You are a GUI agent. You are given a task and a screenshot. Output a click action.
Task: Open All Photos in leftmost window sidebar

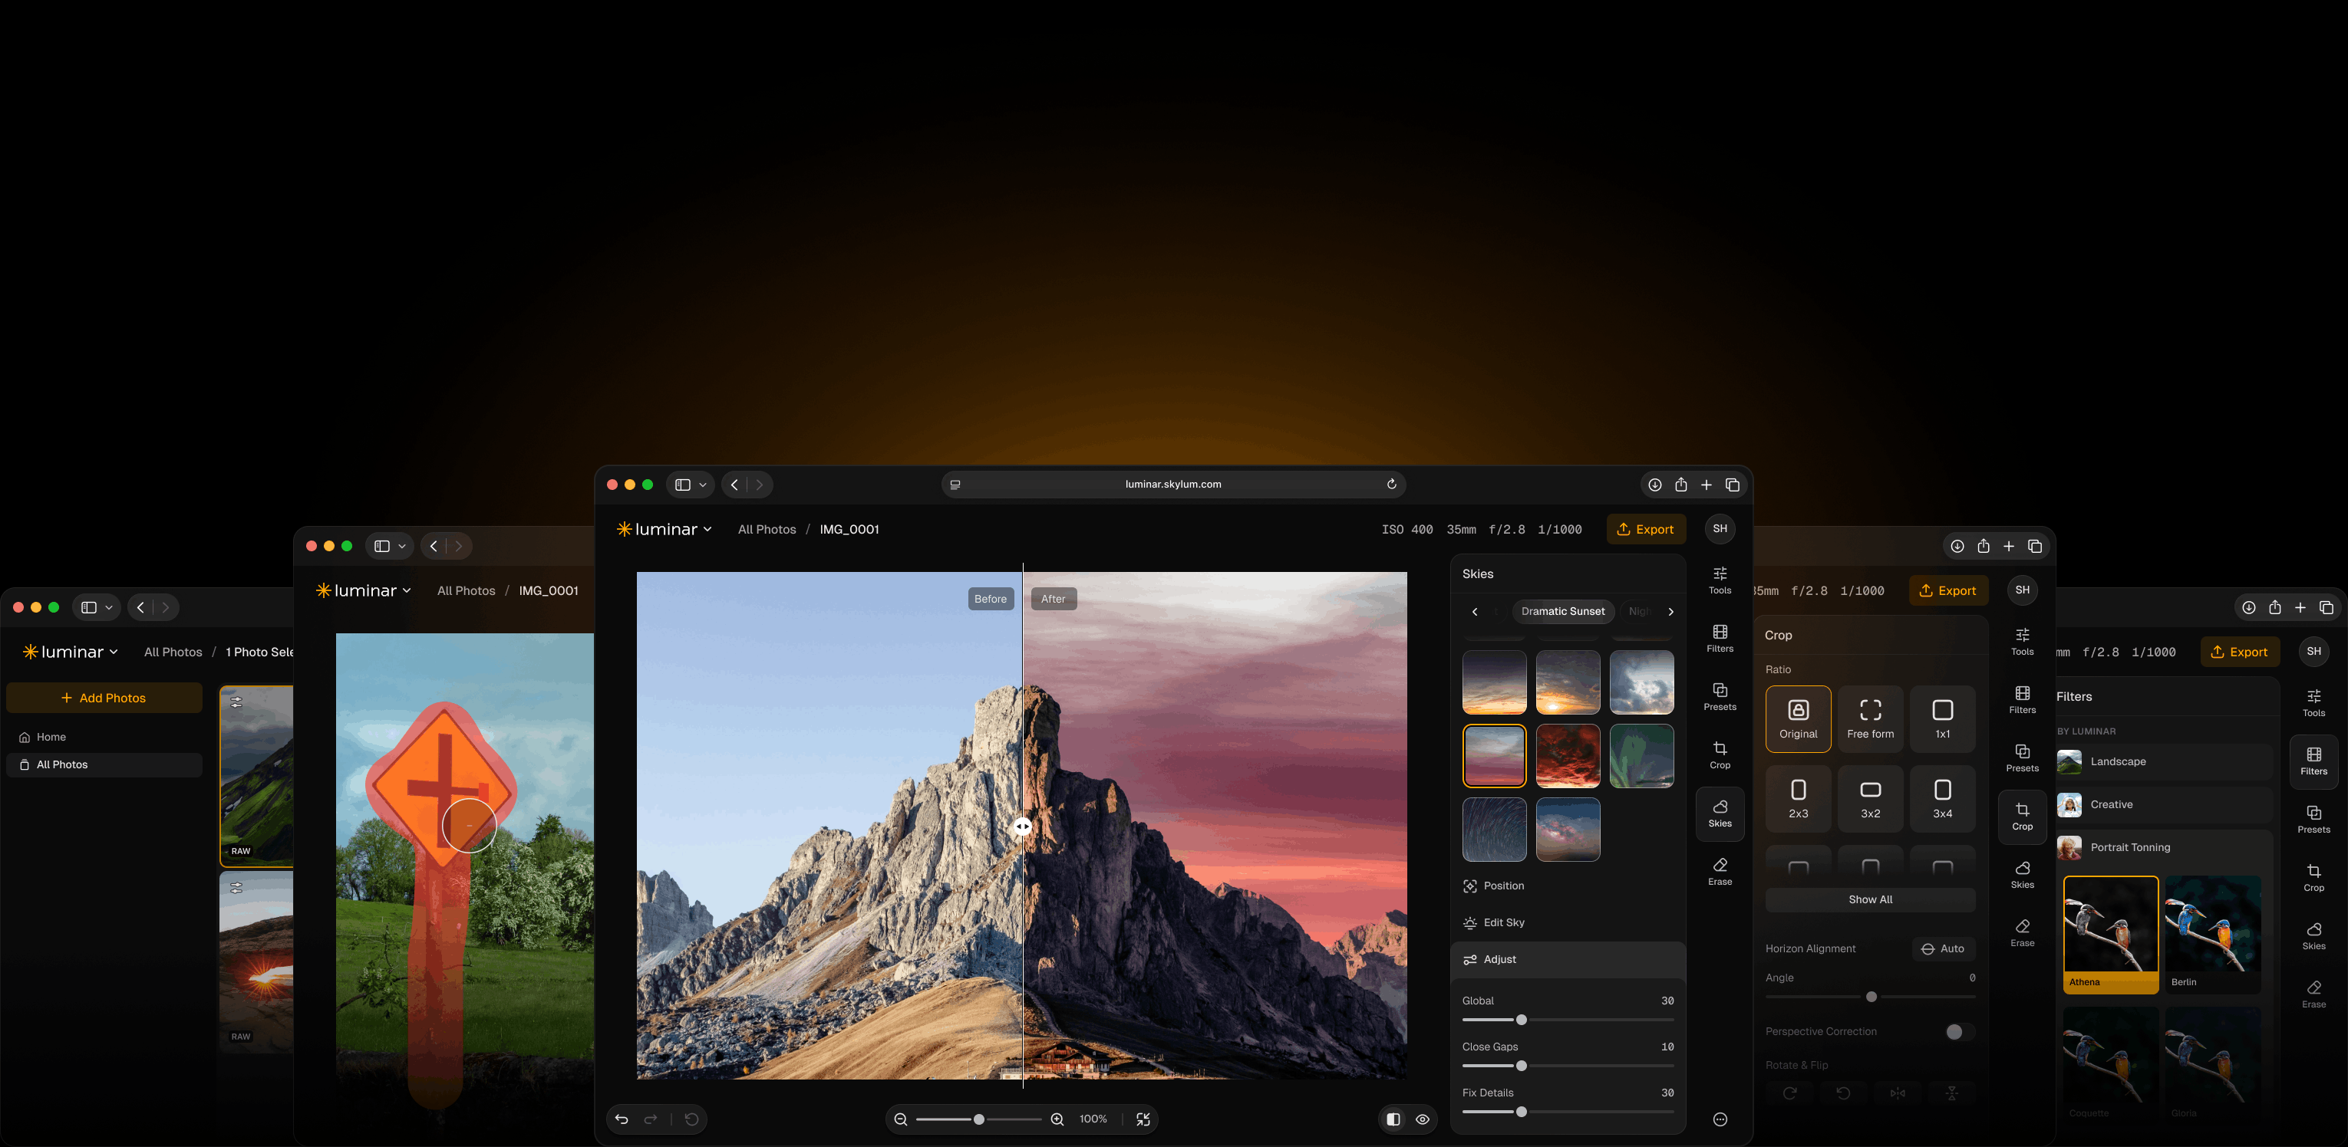(x=104, y=764)
